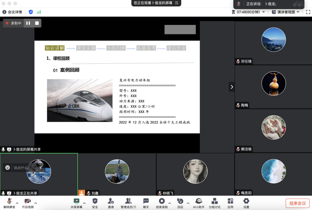The height and width of the screenshot is (210, 312).
Task: Open the 聊天 chat panel
Action: (146, 203)
